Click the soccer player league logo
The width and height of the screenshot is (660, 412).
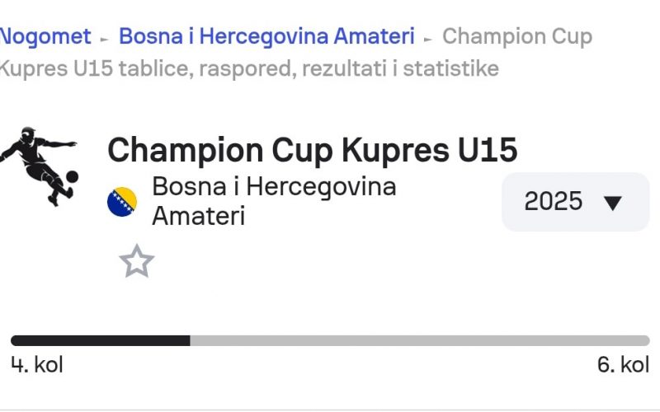point(40,166)
